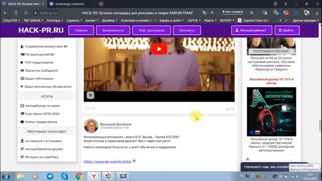Open the browser downloads arrow
The height and width of the screenshot is (181, 322).
pyautogui.click(x=317, y=13)
